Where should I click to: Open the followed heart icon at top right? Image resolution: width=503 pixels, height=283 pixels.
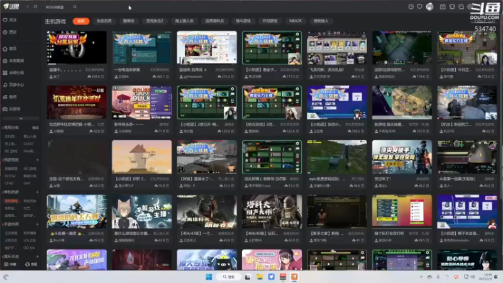[419, 7]
